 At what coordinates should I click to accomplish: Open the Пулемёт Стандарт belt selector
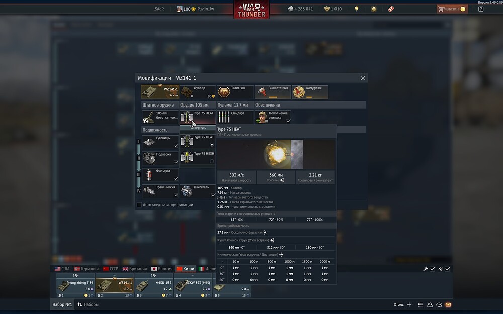(x=235, y=117)
